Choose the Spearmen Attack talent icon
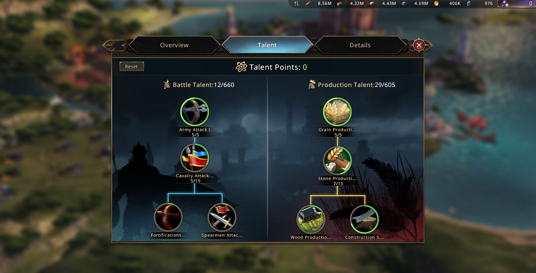This screenshot has width=536, height=273. 222,217
